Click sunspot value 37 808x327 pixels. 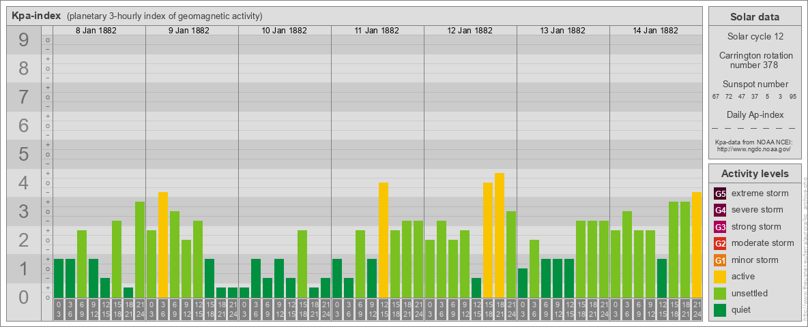click(x=754, y=97)
